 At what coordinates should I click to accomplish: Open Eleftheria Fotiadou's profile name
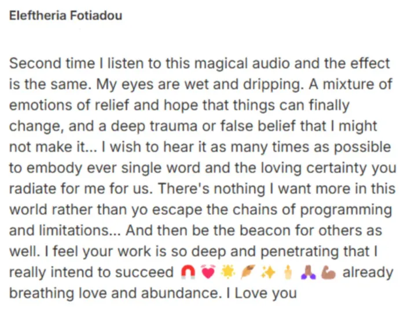[x=65, y=16]
